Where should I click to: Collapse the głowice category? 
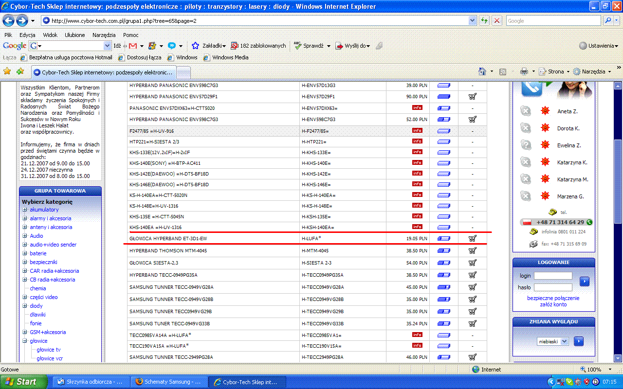pyautogui.click(x=24, y=341)
